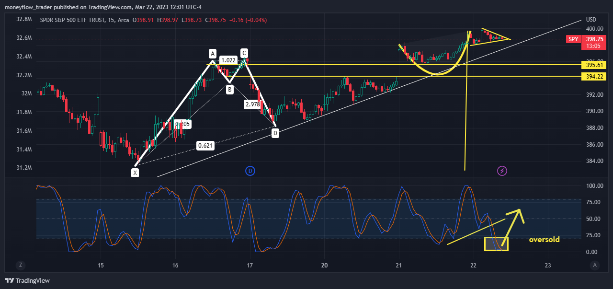The height and width of the screenshot is (289, 613).
Task: Select the harmonic pattern's C point label
Action: [244, 53]
